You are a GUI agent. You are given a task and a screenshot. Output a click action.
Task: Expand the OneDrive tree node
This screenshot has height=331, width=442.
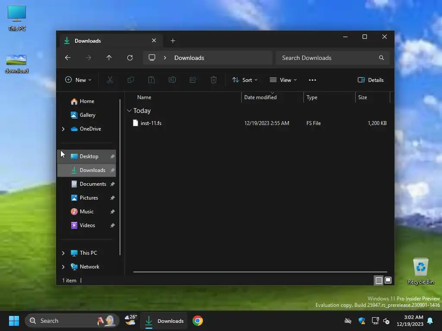click(x=63, y=129)
